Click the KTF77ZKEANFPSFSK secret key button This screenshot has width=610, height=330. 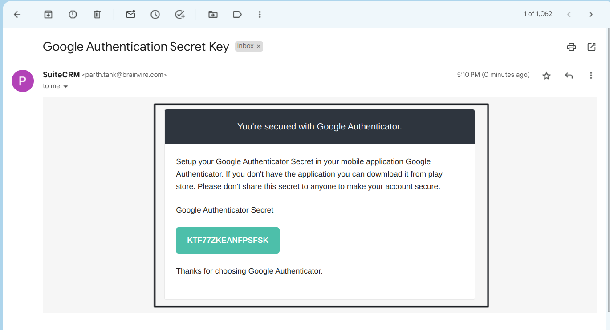point(228,240)
